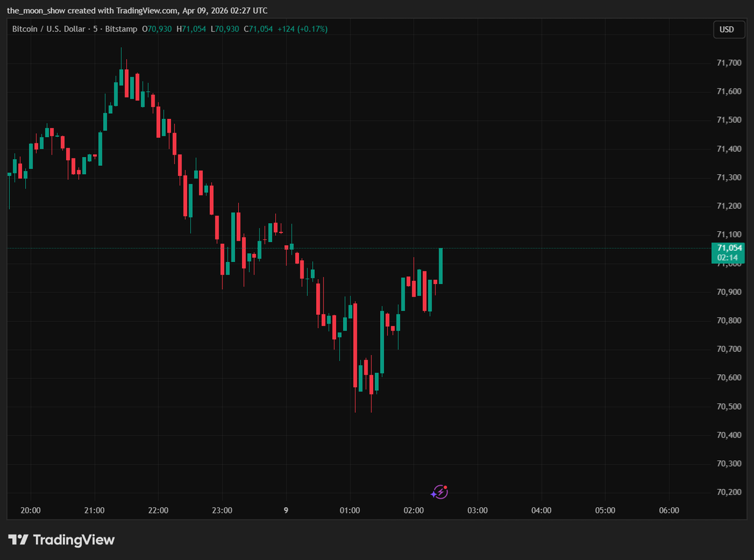Click the date marker 9 on time axis
The width and height of the screenshot is (754, 560).
tap(286, 510)
